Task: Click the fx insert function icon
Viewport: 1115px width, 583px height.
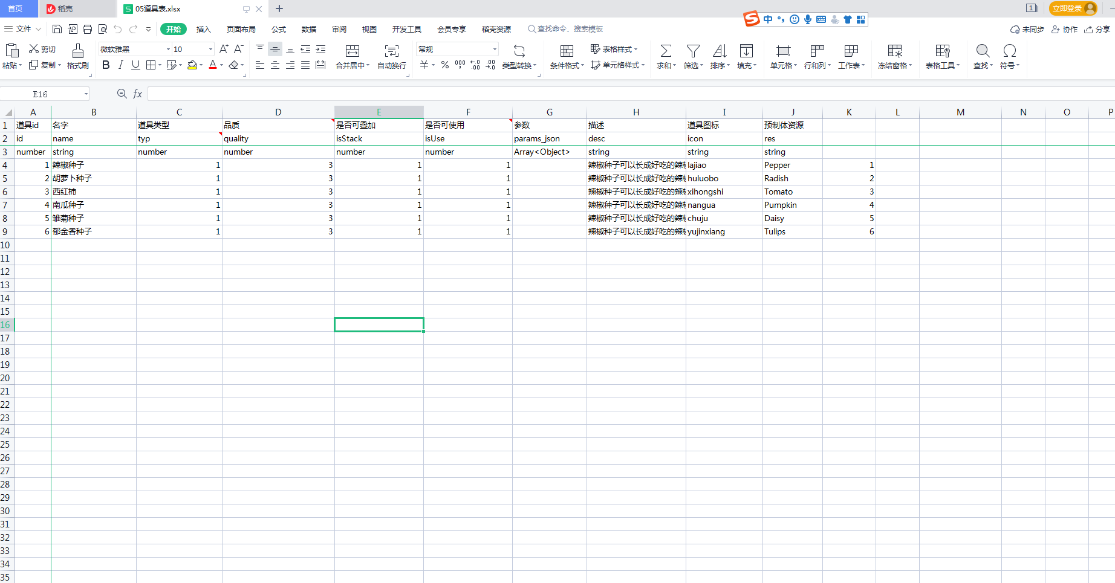Action: (138, 94)
